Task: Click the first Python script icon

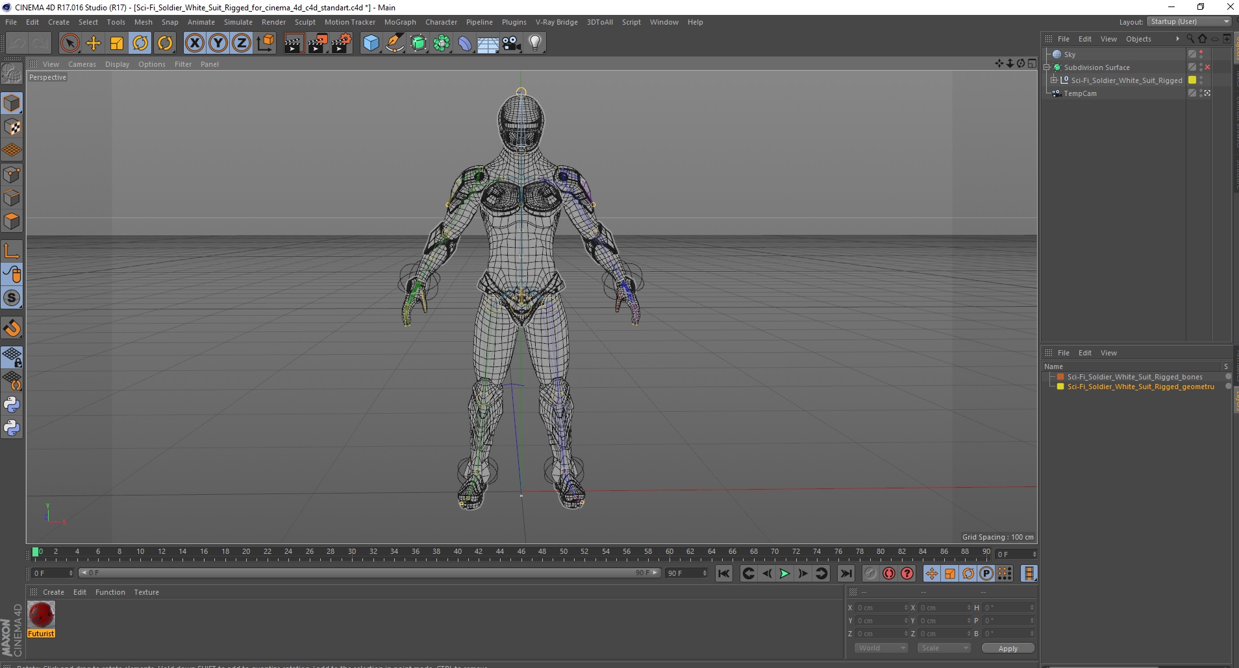Action: click(12, 405)
